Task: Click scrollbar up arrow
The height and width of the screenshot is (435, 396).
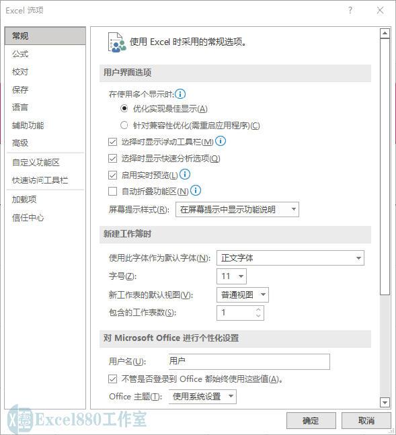Action: point(385,34)
